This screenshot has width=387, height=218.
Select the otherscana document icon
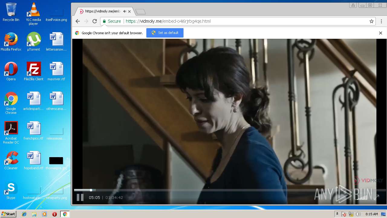coord(56,101)
